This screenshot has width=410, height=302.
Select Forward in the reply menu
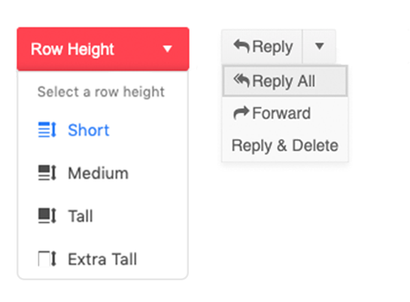point(285,113)
